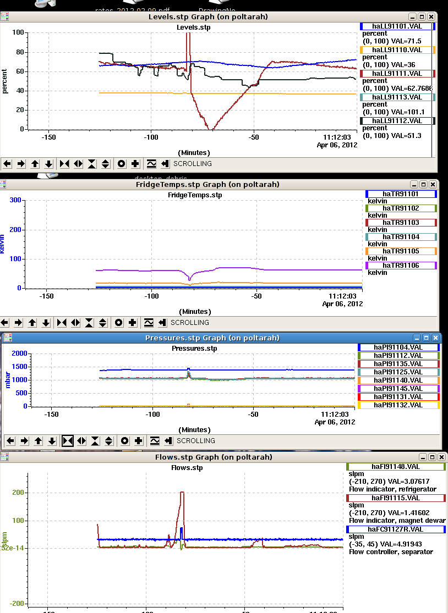Select the haTR91101 legend entry
The image size is (448, 613).
pyautogui.click(x=401, y=194)
